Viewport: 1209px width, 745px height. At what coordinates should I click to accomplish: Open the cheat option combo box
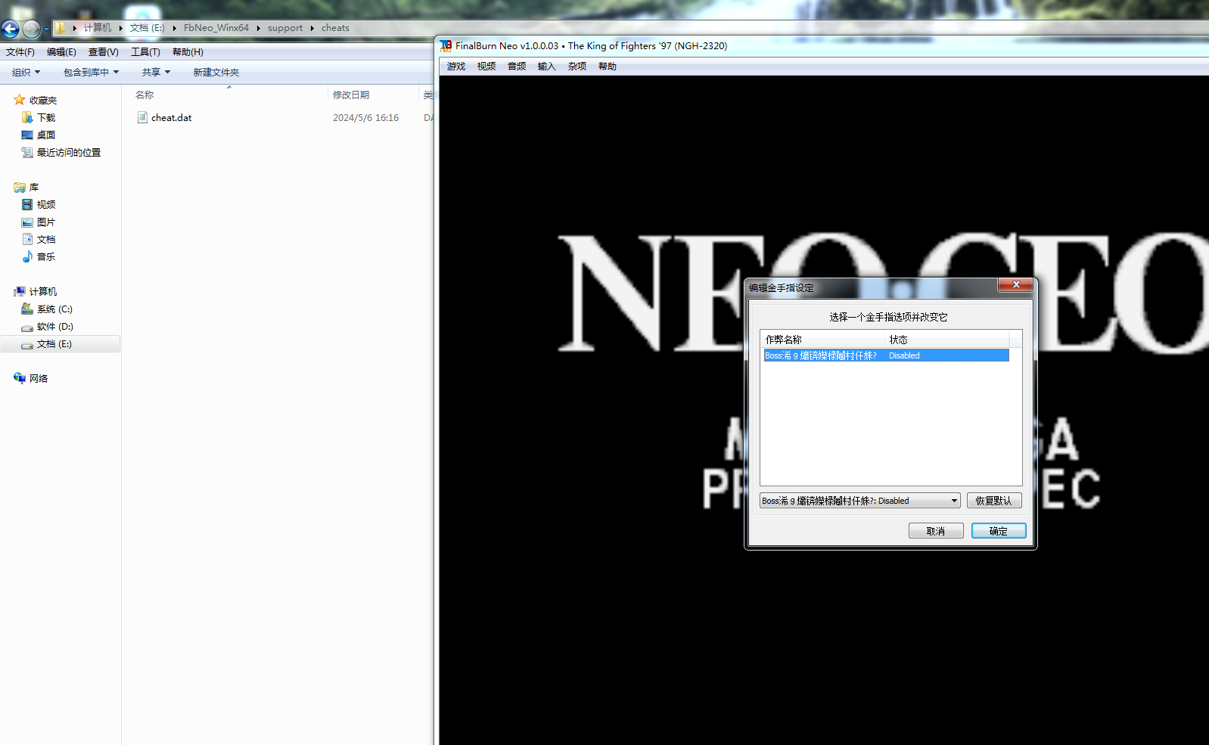pyautogui.click(x=860, y=501)
